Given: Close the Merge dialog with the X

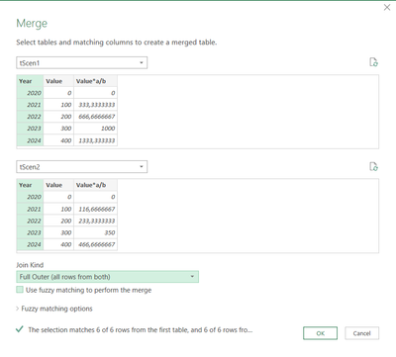Looking at the screenshot, I should (387, 7).
